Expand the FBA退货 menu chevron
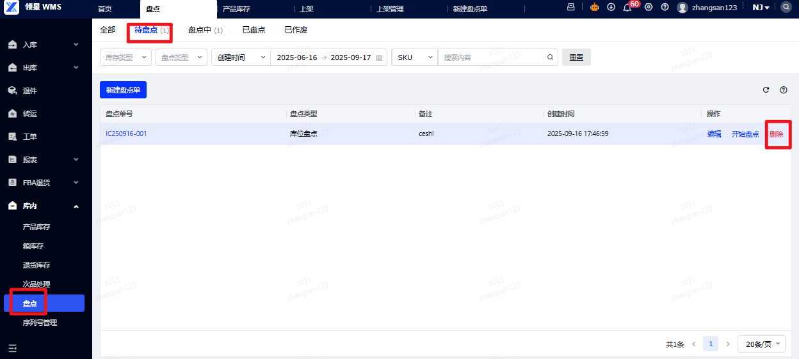The height and width of the screenshot is (359, 799). coord(76,183)
